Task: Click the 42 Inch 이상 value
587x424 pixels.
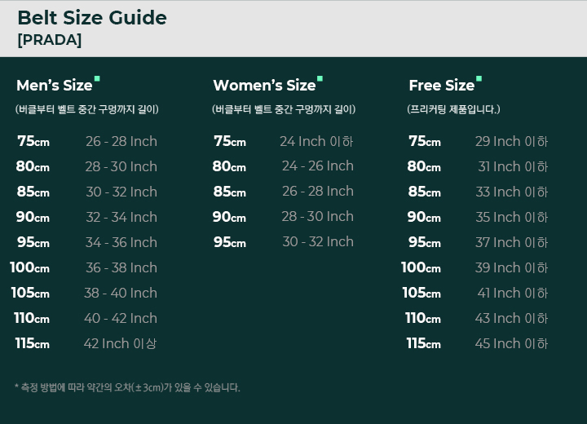Action: [120, 344]
